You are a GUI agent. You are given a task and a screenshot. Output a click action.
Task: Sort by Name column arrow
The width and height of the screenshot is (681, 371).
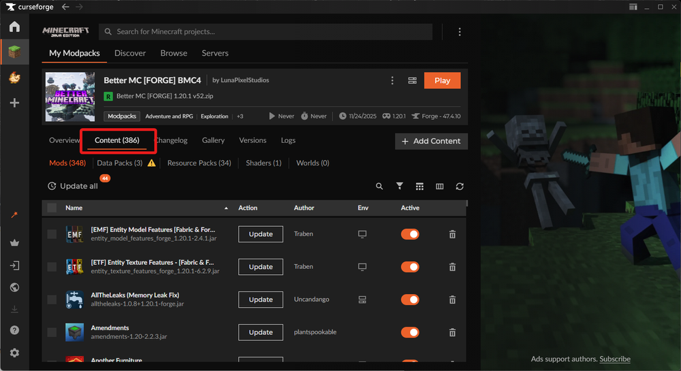tap(226, 208)
